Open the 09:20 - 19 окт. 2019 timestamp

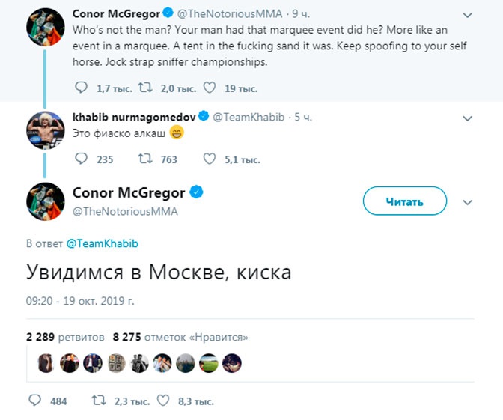coord(80,300)
